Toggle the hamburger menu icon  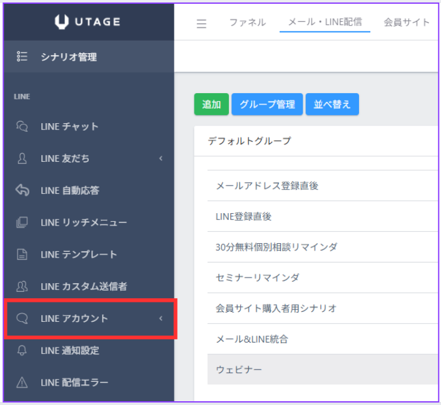201,24
